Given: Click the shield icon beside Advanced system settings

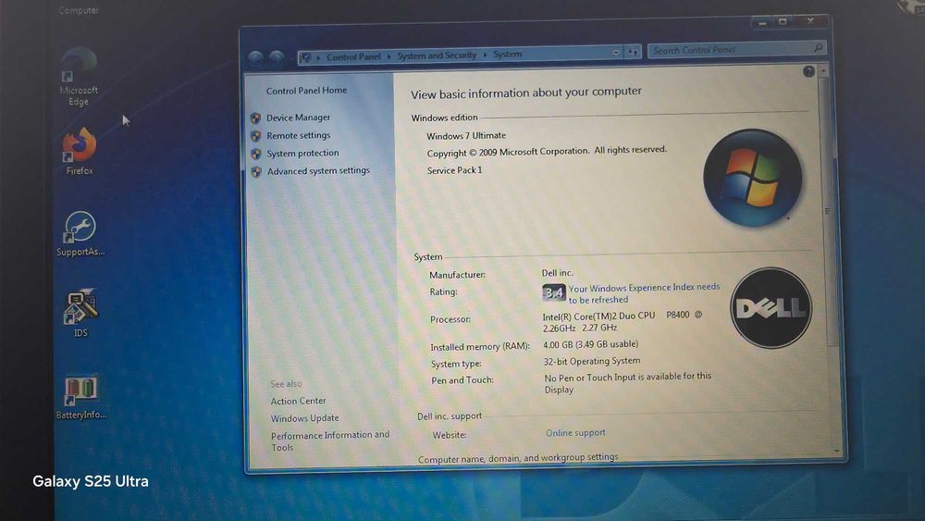Looking at the screenshot, I should point(256,172).
